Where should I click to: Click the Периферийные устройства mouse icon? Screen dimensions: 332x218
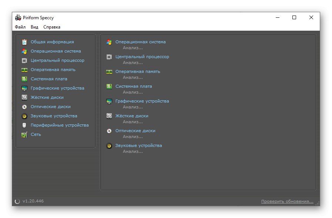[24, 125]
